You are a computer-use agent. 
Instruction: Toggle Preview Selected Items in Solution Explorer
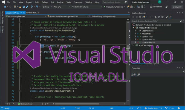[170, 17]
